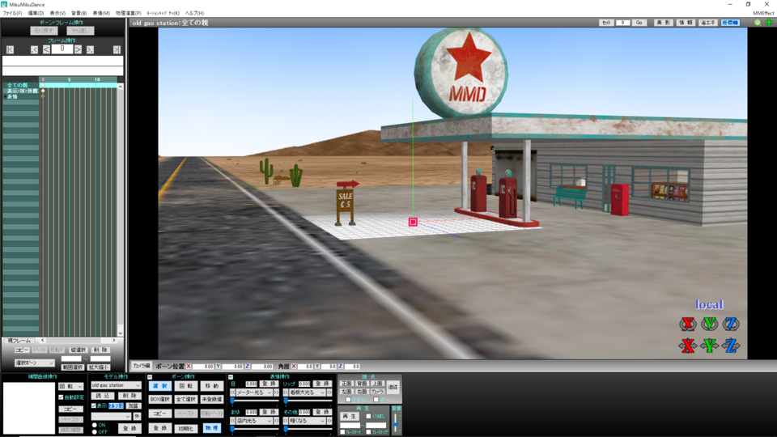This screenshot has height=437, width=777.
Task: Click the eye morph slider under メーター光る
Action: click(x=254, y=401)
